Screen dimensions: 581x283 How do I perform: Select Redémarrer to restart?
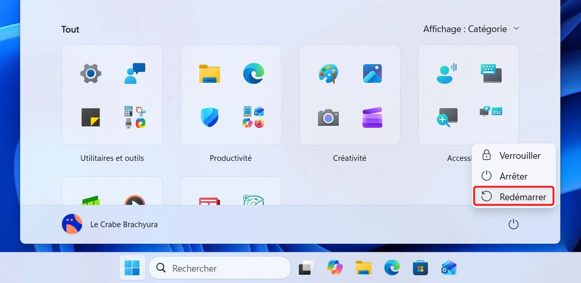pos(513,197)
